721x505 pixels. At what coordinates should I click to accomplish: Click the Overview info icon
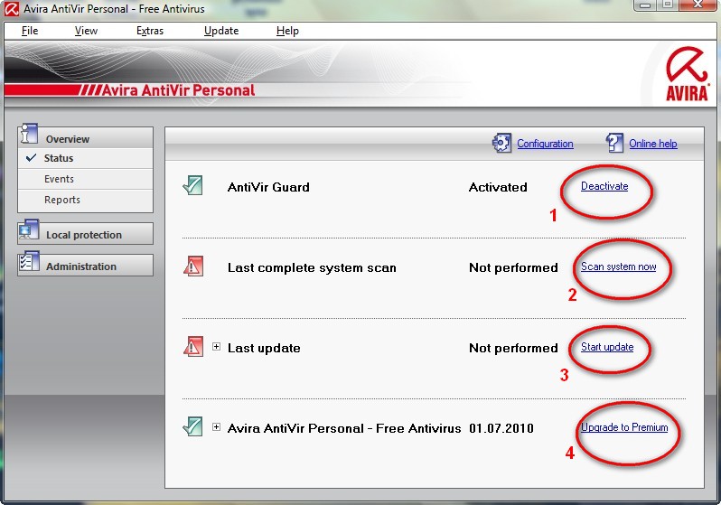29,134
